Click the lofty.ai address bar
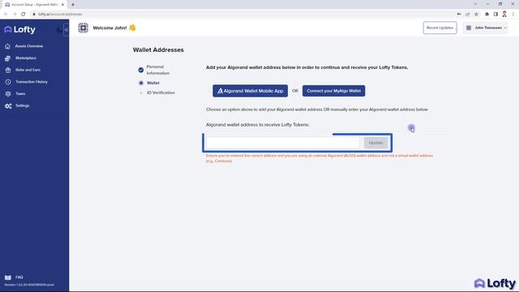The image size is (519, 292). pyautogui.click(x=60, y=15)
